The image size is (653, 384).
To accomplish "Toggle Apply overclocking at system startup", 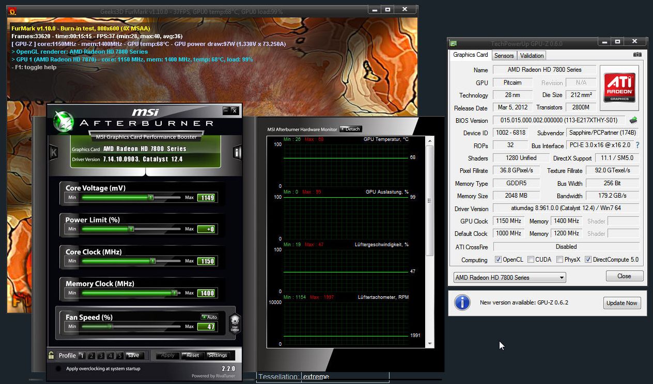I will [x=58, y=369].
